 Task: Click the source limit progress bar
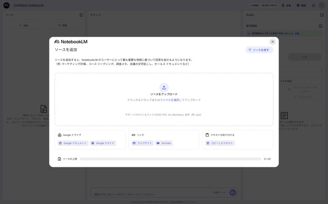[171, 159]
